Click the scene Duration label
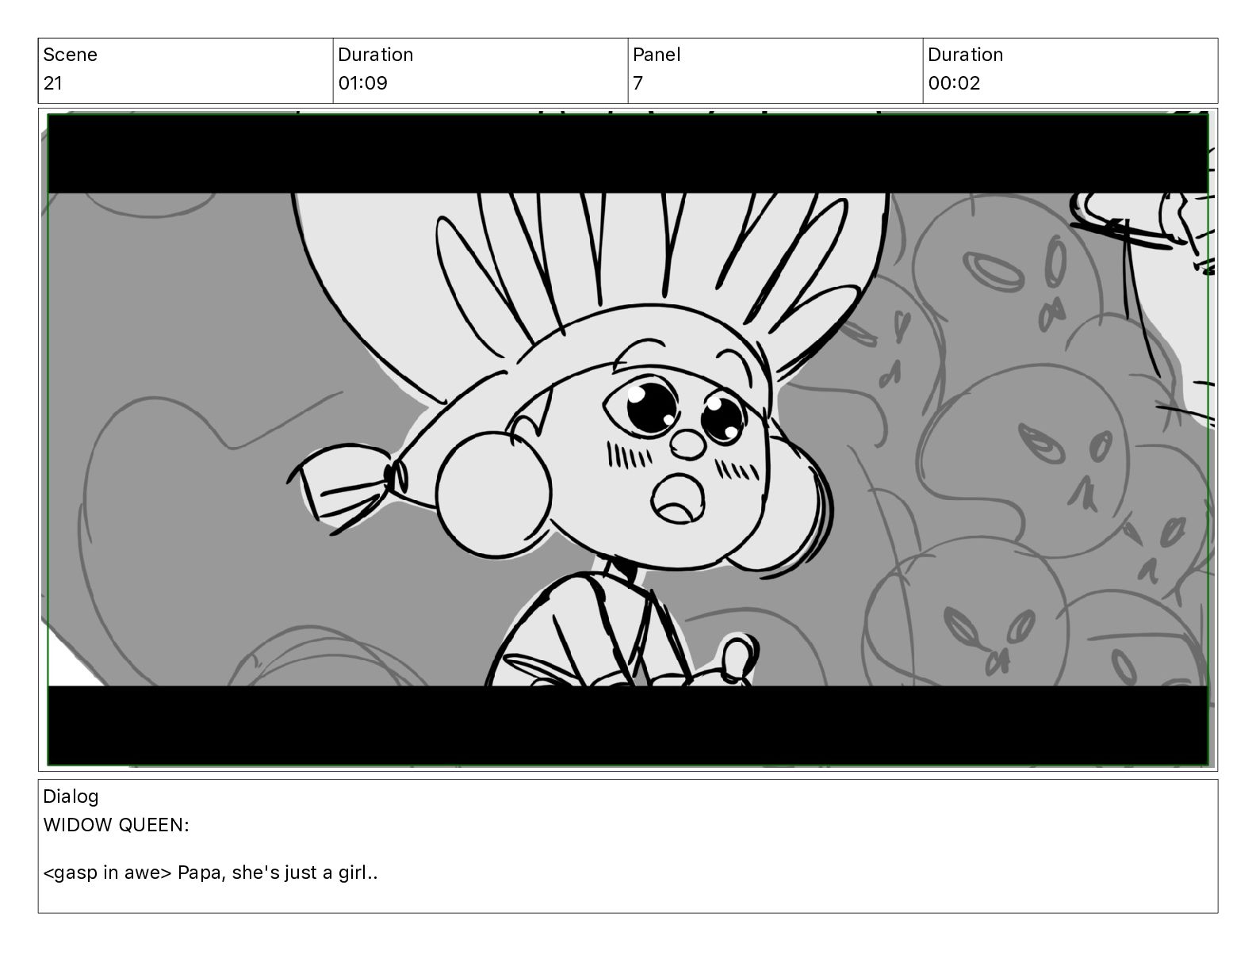 (x=375, y=55)
